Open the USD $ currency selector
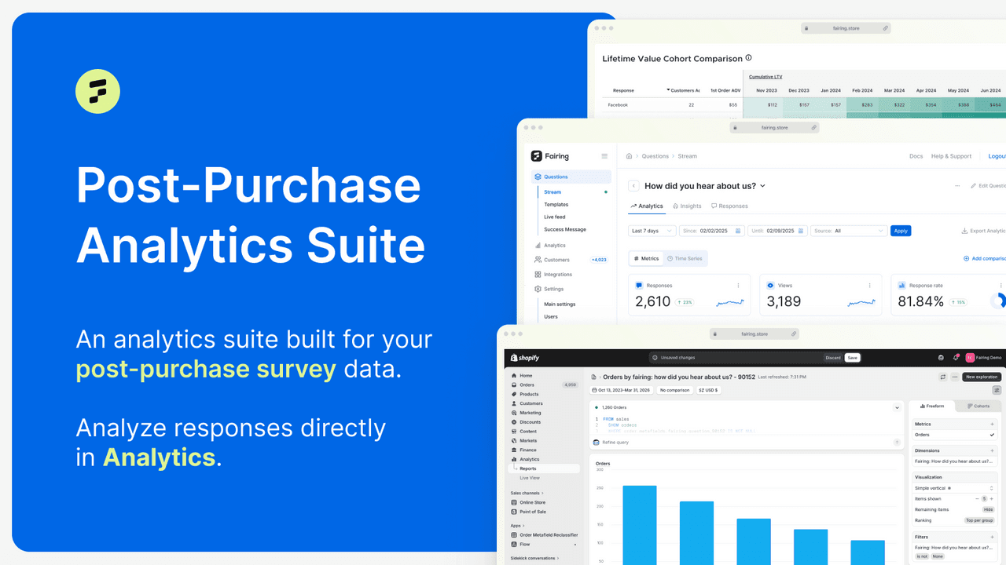 708,390
